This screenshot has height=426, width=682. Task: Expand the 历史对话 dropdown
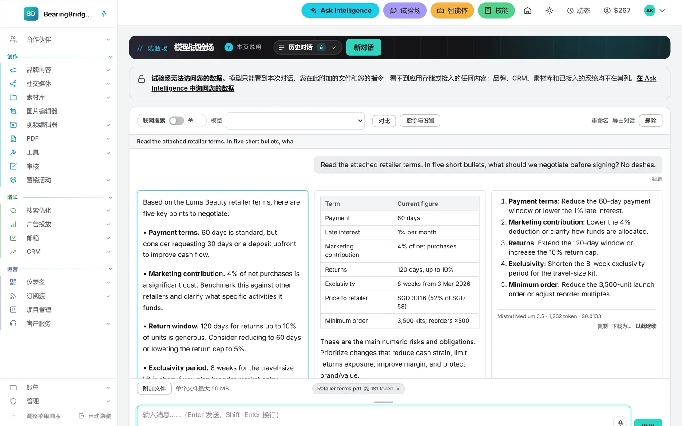coord(307,47)
